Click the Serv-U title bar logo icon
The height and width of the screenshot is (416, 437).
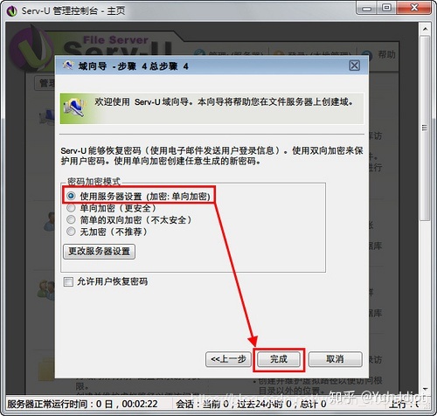point(12,10)
